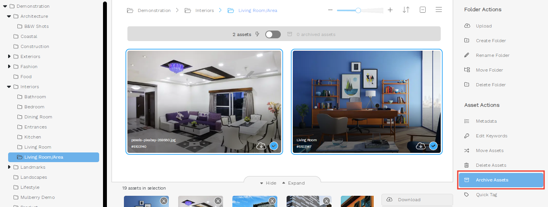This screenshot has height=207, width=548.
Task: Decrease thumbnail size with minus icon
Action: [x=330, y=10]
